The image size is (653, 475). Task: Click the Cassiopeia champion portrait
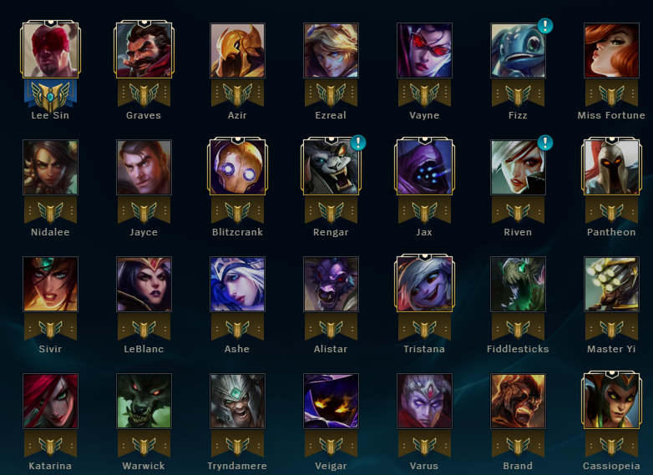pos(611,402)
